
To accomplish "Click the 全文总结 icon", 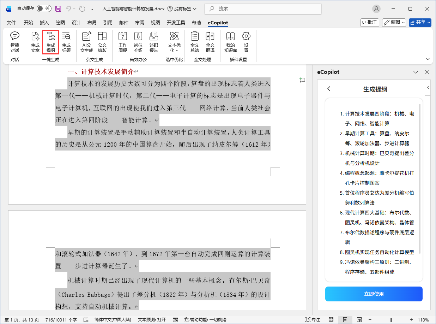I will [x=195, y=42].
